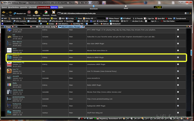Toggle the checkbox for the kat addon

(x=178, y=37)
